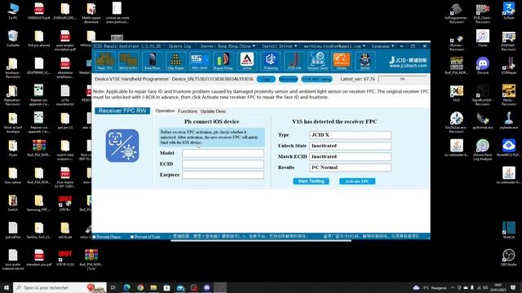Select the Receiver FPC RW module

[x=122, y=111]
